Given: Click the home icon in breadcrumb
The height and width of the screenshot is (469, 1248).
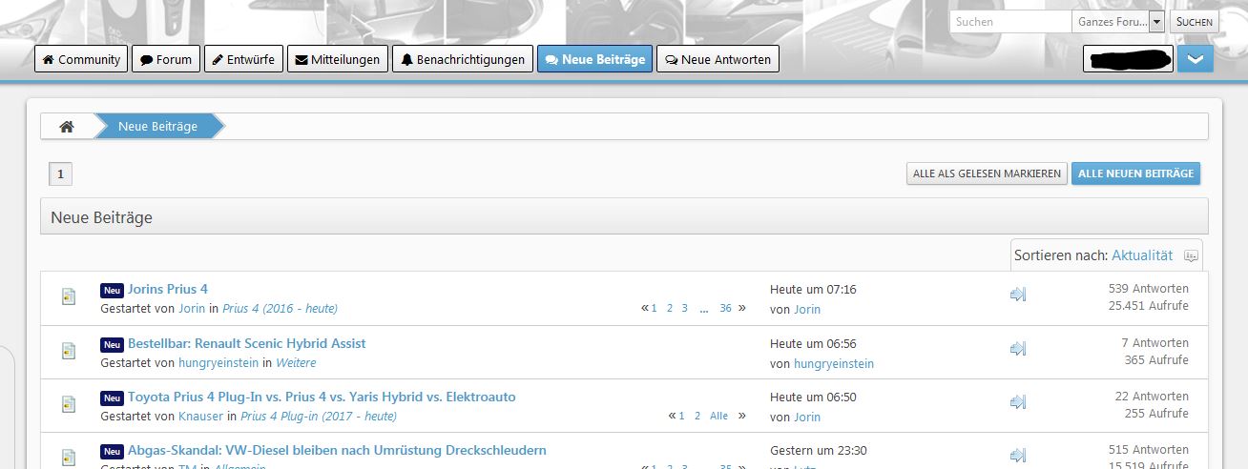Looking at the screenshot, I should pyautogui.click(x=67, y=126).
